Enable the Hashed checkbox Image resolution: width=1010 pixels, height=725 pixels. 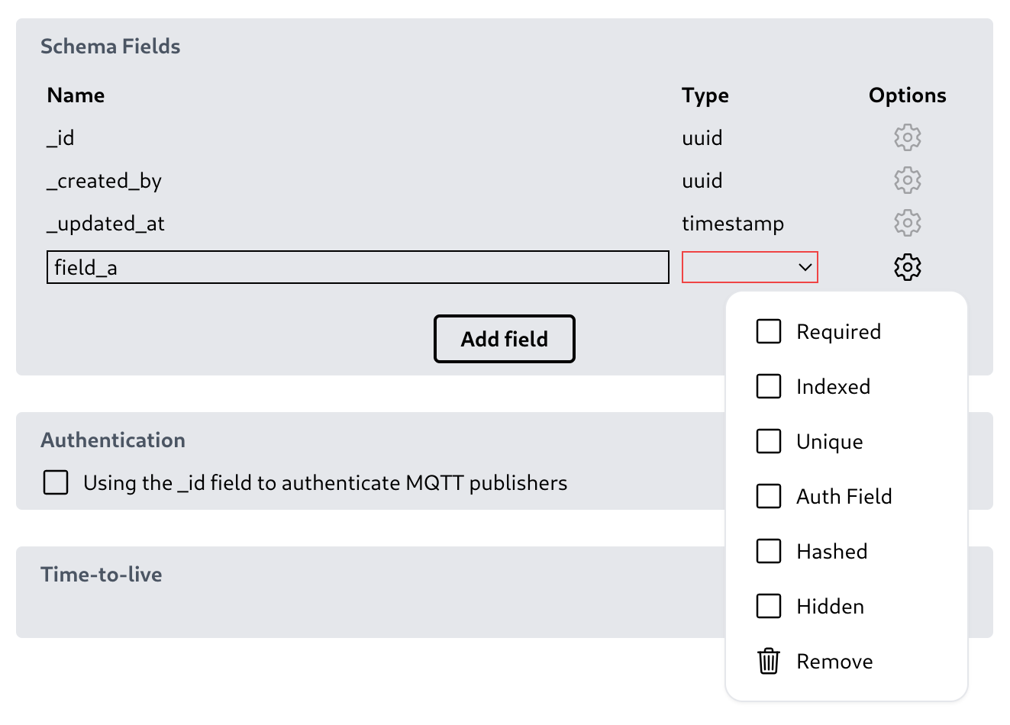click(x=768, y=552)
